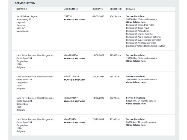Click the 07/07/2025 job date
The width and height of the screenshot is (187, 140).
(98, 16)
